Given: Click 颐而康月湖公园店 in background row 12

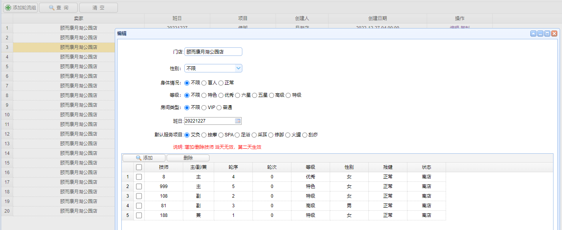Looking at the screenshot, I should pos(79,134).
